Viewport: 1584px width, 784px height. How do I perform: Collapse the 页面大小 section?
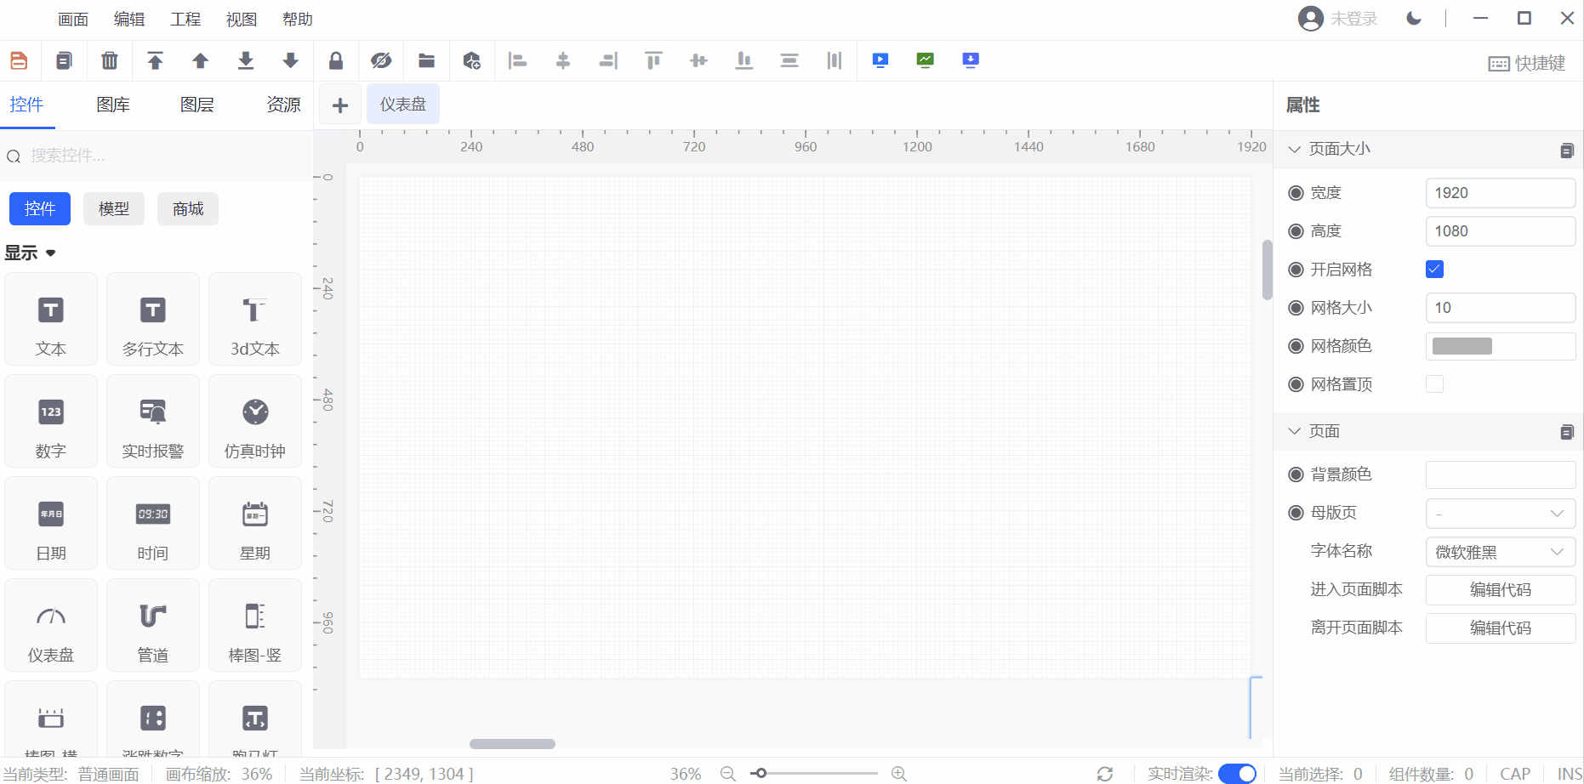tap(1295, 149)
